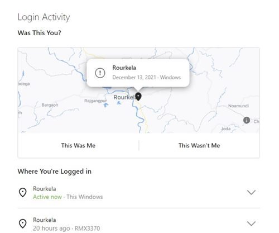The width and height of the screenshot is (279, 233).
Task: Click the Rajgangpur label on the map
Action: coord(95,101)
